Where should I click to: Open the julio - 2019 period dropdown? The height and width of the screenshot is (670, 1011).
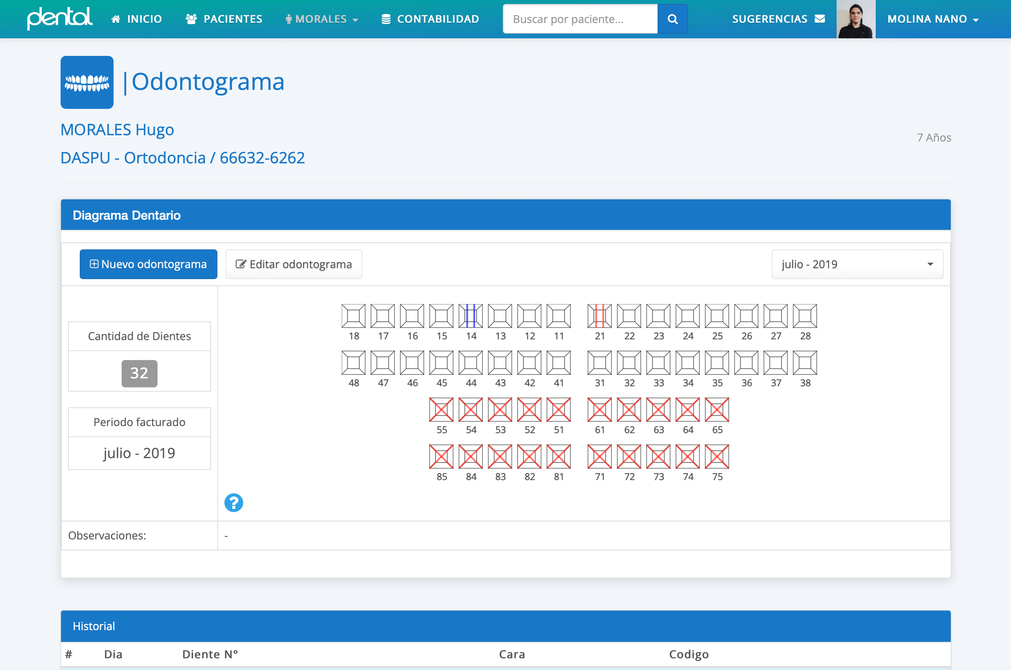click(857, 264)
